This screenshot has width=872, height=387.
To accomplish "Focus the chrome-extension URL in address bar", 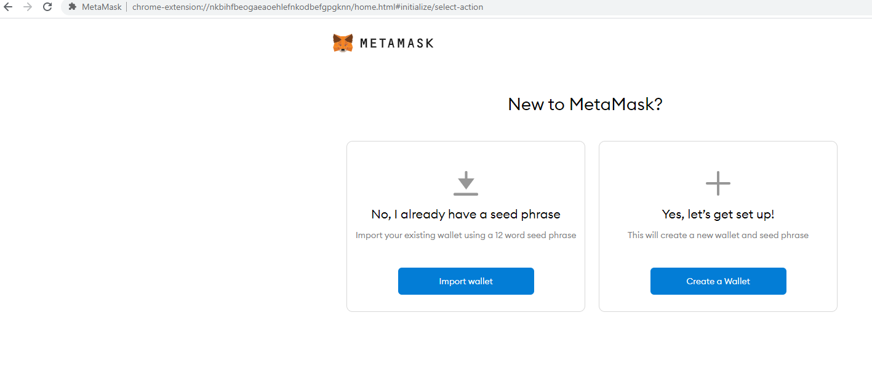I will pyautogui.click(x=308, y=7).
